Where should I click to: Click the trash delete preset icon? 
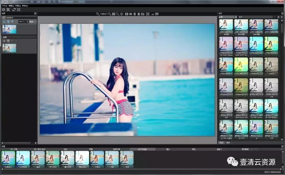coord(282,17)
